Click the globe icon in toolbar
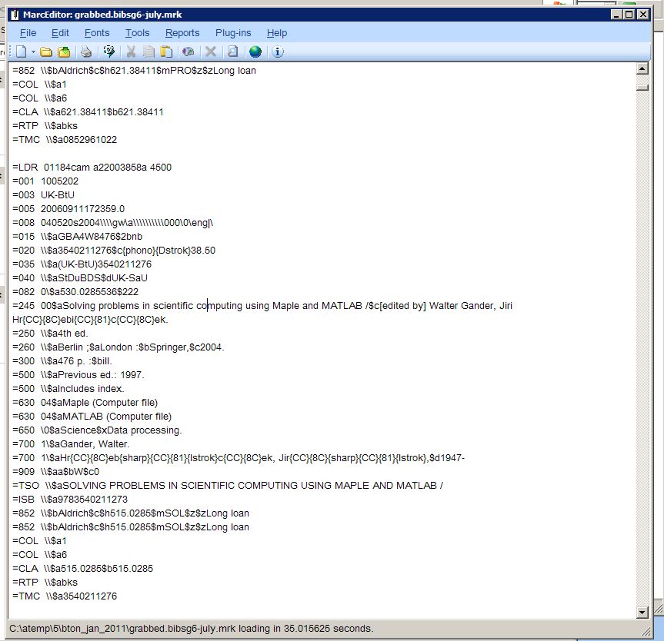 (x=255, y=51)
